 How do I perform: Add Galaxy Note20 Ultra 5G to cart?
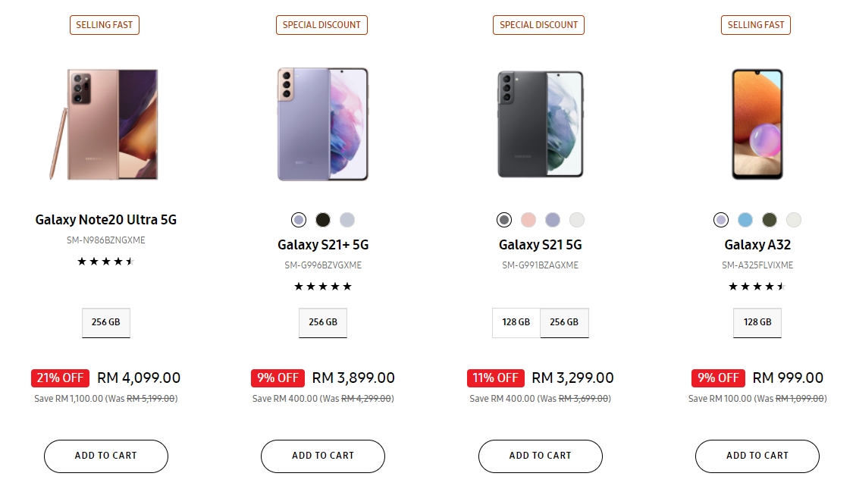(105, 456)
